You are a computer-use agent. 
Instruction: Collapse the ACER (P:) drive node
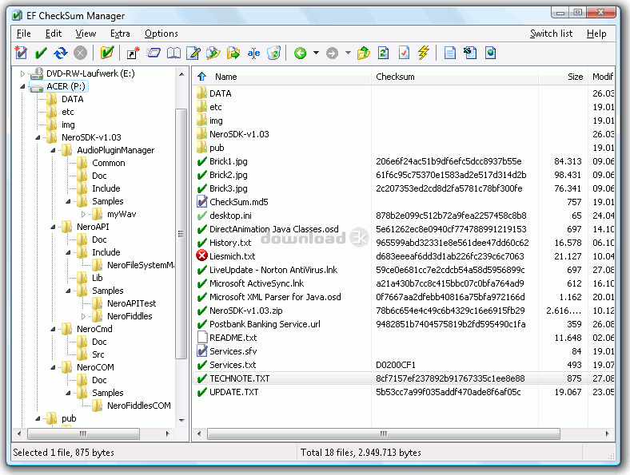(22, 86)
